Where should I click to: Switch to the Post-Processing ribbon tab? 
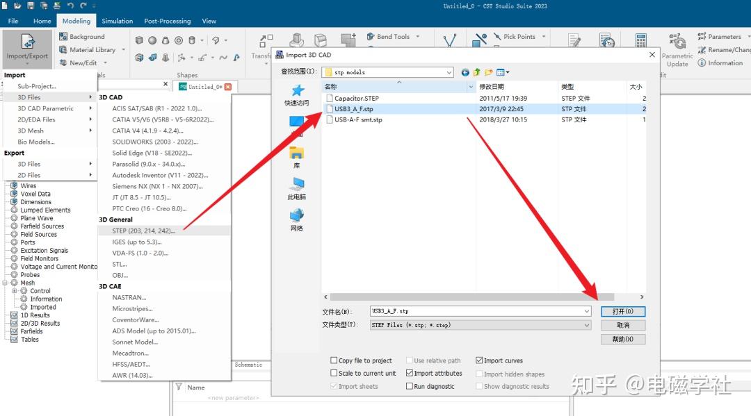(167, 21)
